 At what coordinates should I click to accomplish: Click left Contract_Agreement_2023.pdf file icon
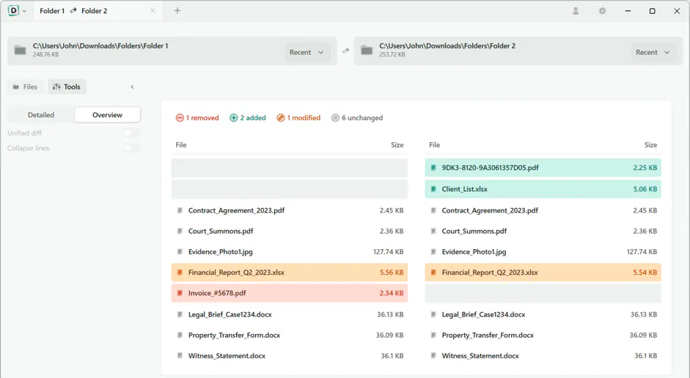pyautogui.click(x=180, y=210)
